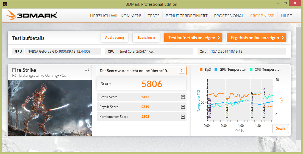
Task: Go to the Professional tab
Action: (229, 16)
